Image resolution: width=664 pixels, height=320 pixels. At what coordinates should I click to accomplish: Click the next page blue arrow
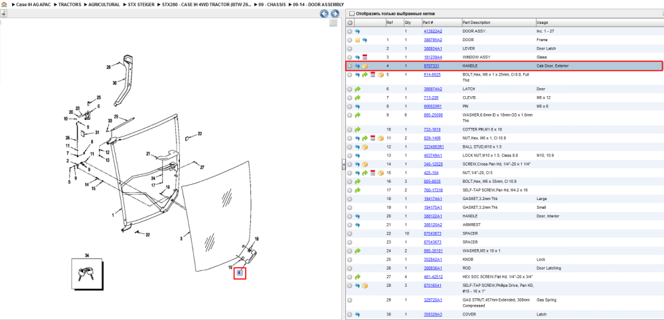[335, 13]
